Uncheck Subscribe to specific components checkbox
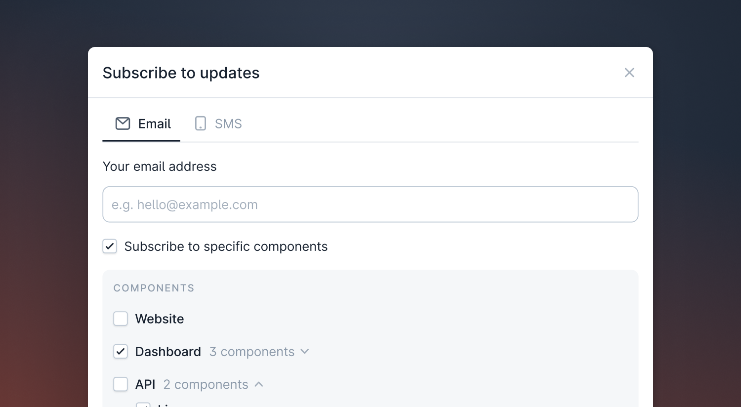 110,246
